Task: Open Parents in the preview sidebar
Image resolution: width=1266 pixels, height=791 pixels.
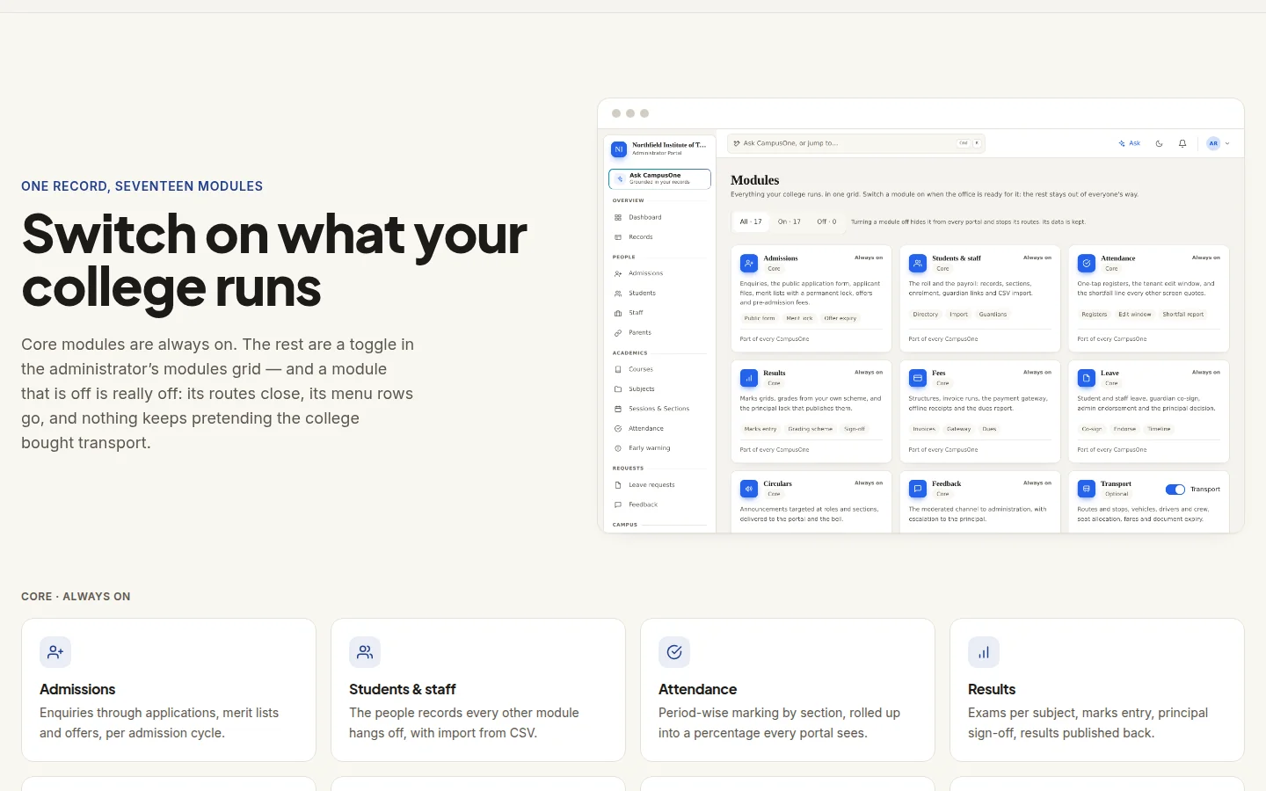Action: pos(659,333)
